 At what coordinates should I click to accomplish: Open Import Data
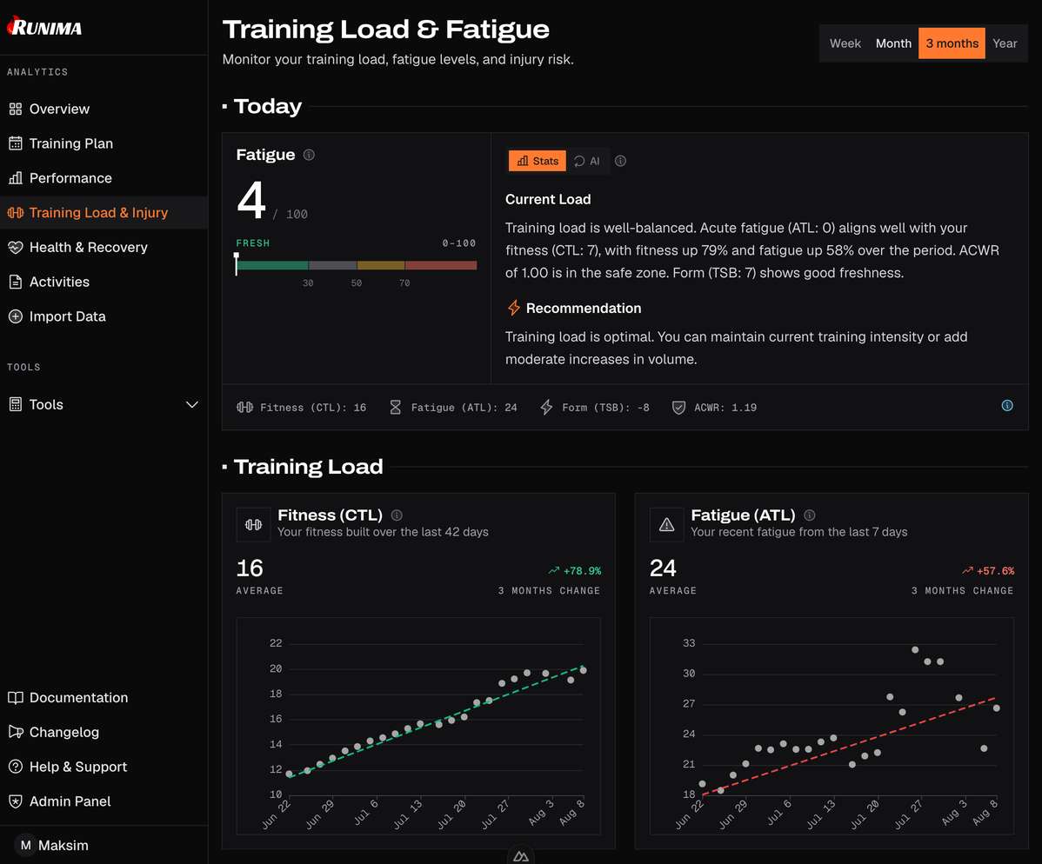tap(104, 316)
